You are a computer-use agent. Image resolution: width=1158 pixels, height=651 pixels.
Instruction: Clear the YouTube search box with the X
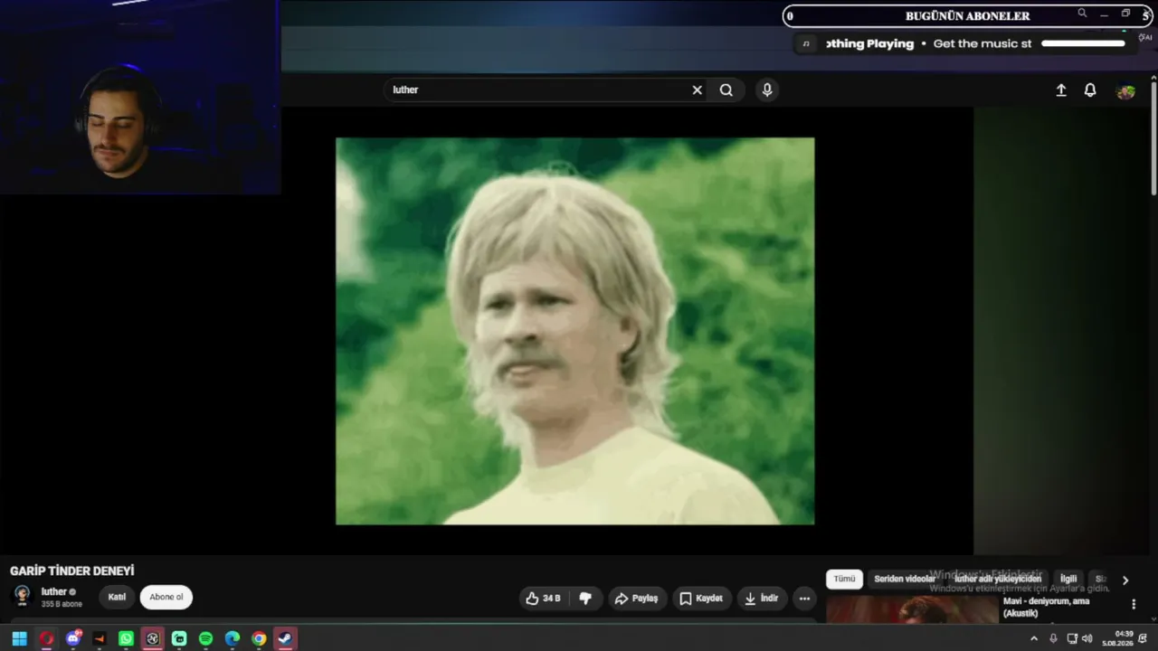point(697,90)
